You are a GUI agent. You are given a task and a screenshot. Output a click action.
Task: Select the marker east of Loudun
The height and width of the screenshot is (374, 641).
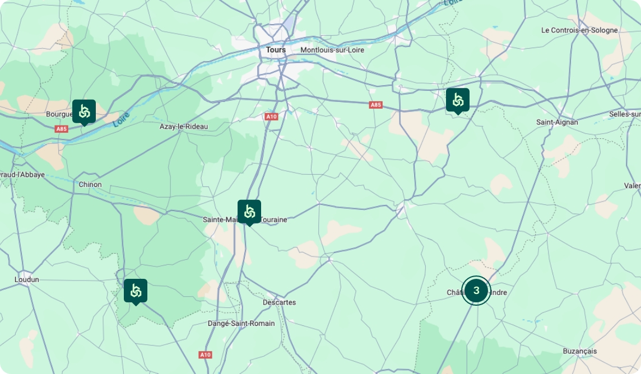tap(135, 292)
